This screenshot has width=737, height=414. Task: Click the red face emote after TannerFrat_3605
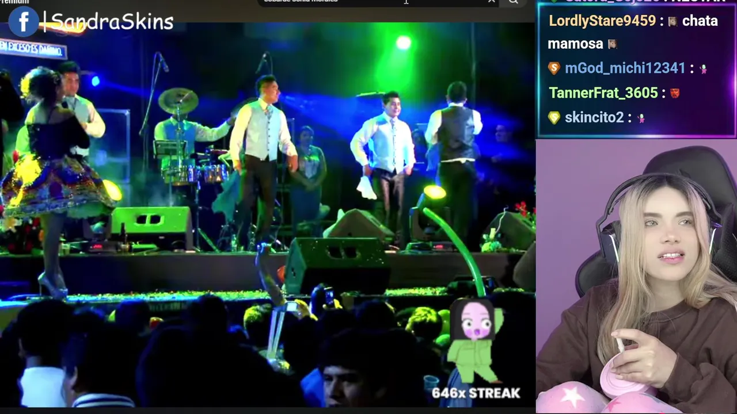[675, 93]
